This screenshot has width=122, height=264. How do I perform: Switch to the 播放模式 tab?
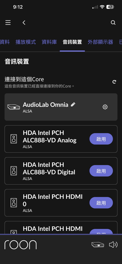(x=26, y=42)
